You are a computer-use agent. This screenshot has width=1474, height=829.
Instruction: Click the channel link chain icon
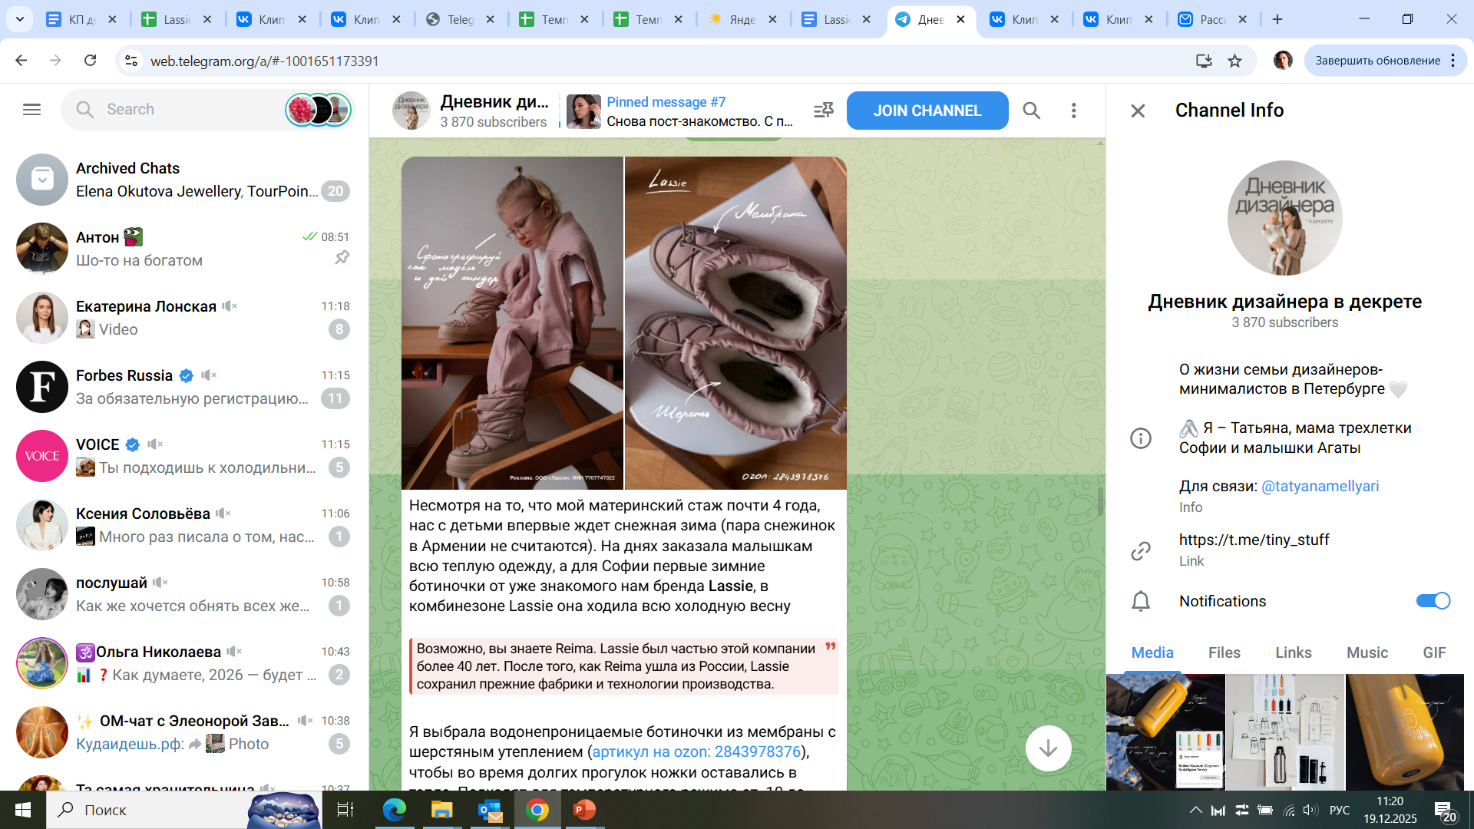[x=1141, y=550]
